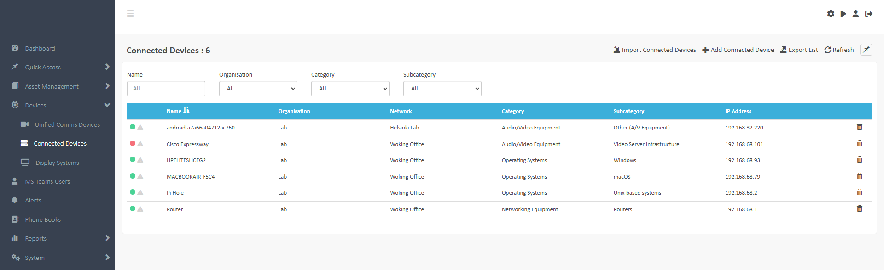Image resolution: width=884 pixels, height=270 pixels.
Task: Click warning triangle for Cisco Expressway
Action: coord(140,144)
